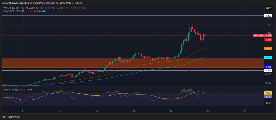Click the 1.300 price scale level

268,25
